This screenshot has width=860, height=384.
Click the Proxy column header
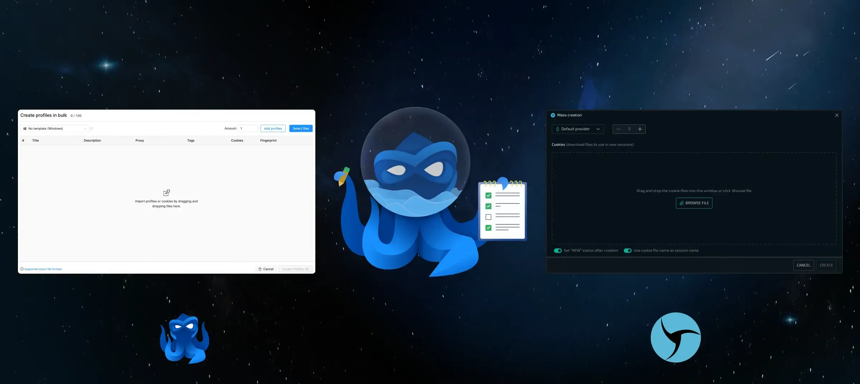click(140, 140)
